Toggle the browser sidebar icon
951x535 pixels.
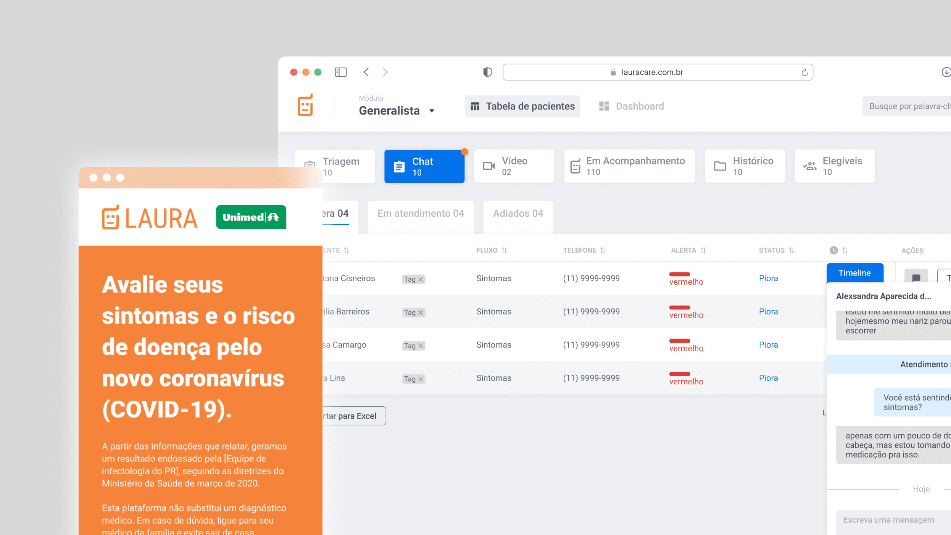[340, 72]
